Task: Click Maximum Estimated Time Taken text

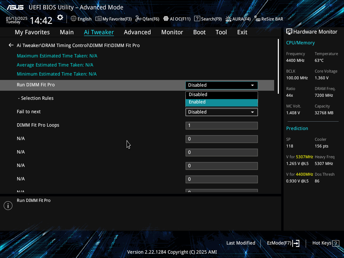Action: click(x=57, y=56)
